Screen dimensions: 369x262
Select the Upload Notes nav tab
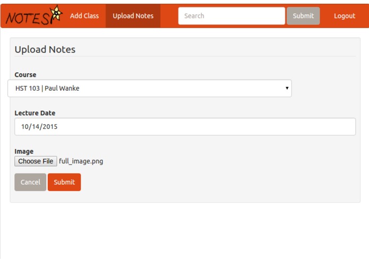point(133,16)
